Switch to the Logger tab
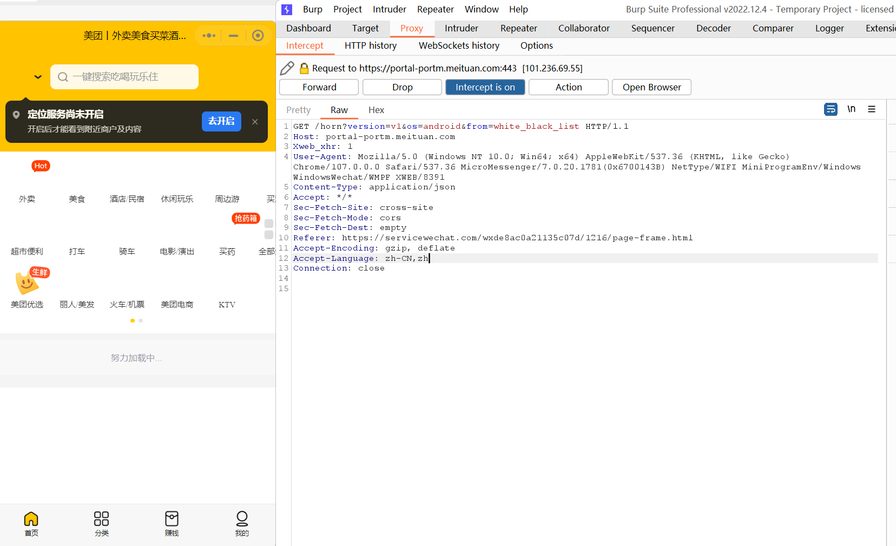 pos(829,28)
